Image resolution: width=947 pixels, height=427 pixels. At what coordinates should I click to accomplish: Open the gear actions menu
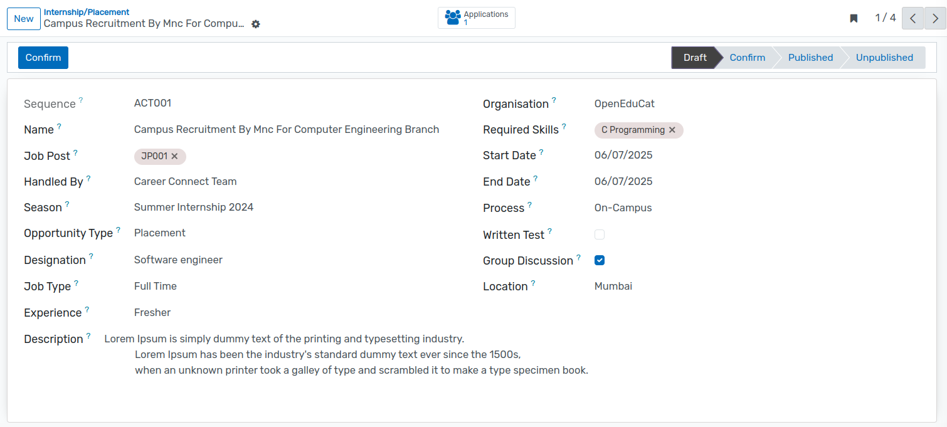(x=256, y=24)
